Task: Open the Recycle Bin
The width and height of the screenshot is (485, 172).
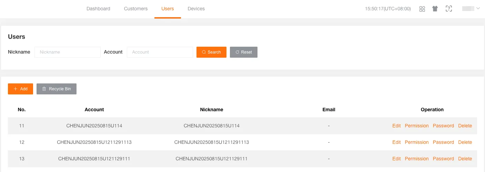Action: [x=56, y=89]
